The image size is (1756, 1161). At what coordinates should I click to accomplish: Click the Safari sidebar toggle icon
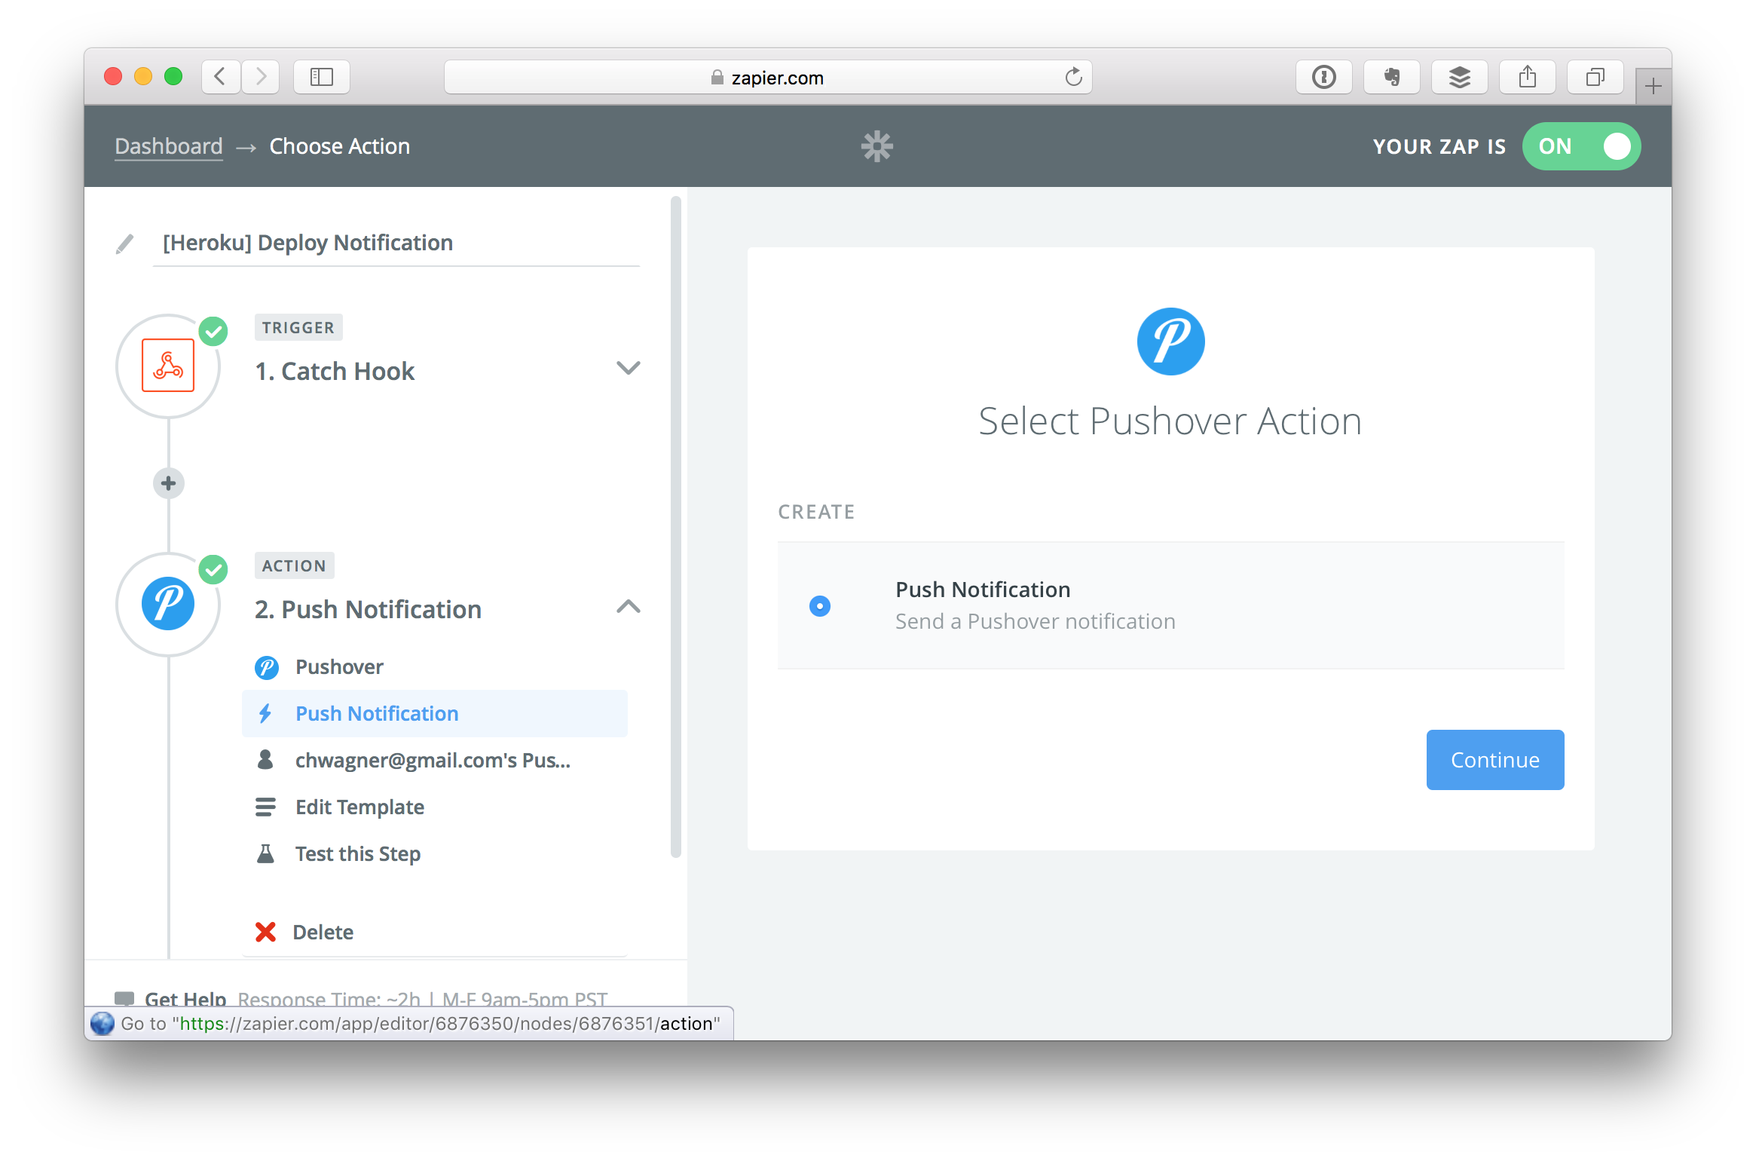pos(322,77)
